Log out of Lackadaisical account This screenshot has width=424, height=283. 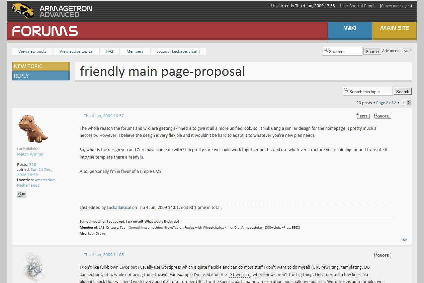tap(178, 51)
